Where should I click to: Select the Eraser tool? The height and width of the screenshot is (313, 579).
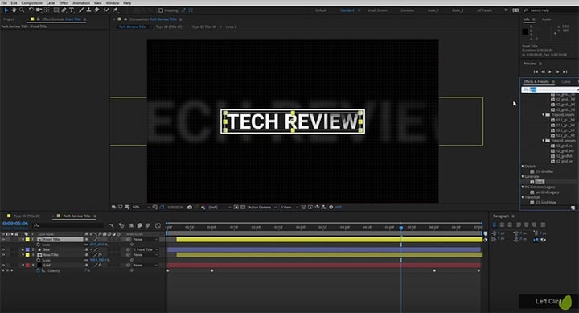coord(96,10)
